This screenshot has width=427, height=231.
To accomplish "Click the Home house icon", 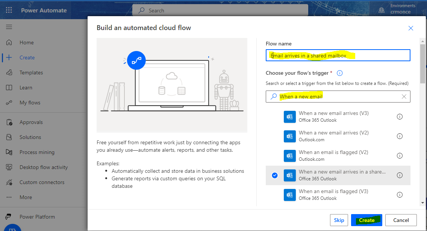I will click(9, 42).
